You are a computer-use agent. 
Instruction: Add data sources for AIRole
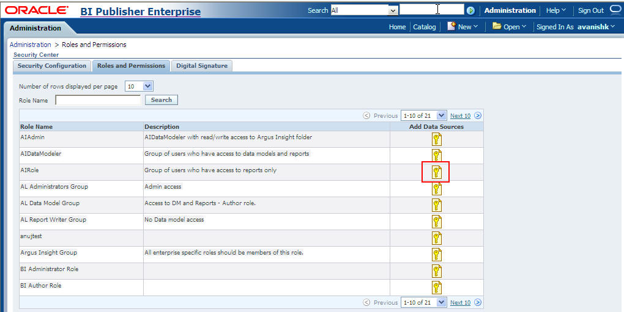(437, 172)
